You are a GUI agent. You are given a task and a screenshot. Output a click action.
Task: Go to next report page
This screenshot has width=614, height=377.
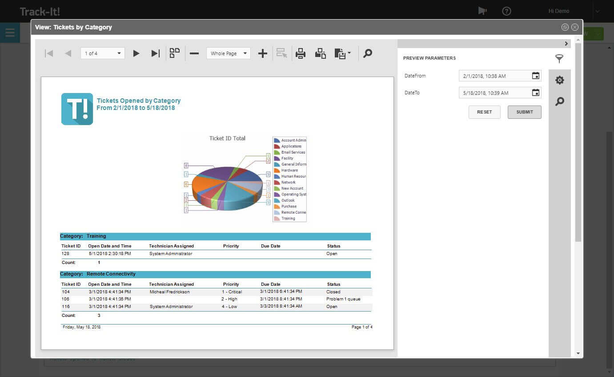click(136, 53)
